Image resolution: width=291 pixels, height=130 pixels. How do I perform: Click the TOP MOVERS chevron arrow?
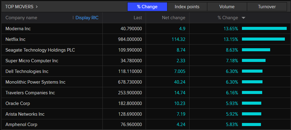(x=37, y=6)
